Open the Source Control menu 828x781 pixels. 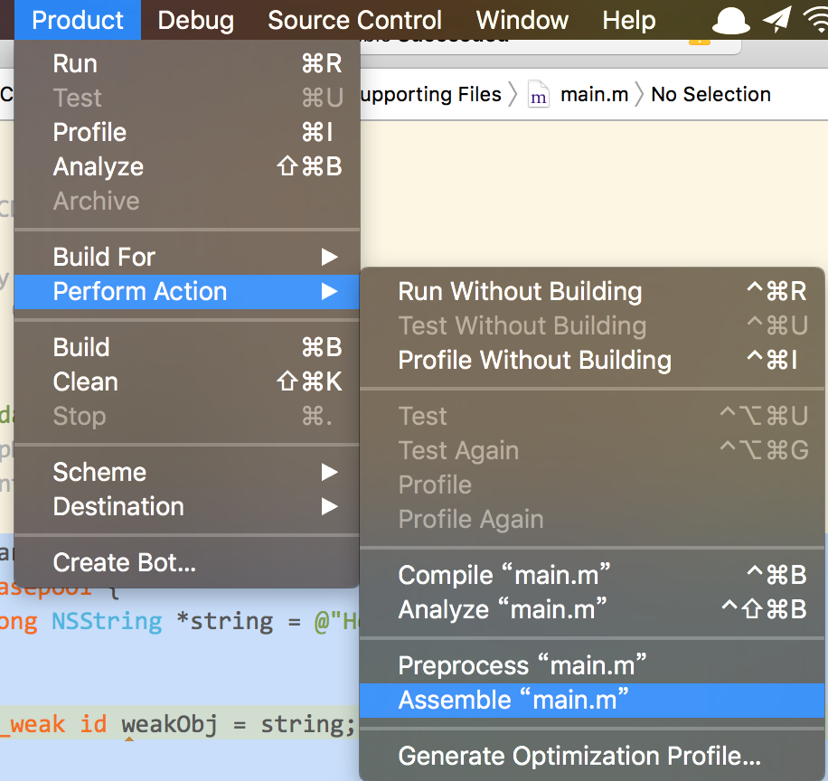pyautogui.click(x=354, y=20)
